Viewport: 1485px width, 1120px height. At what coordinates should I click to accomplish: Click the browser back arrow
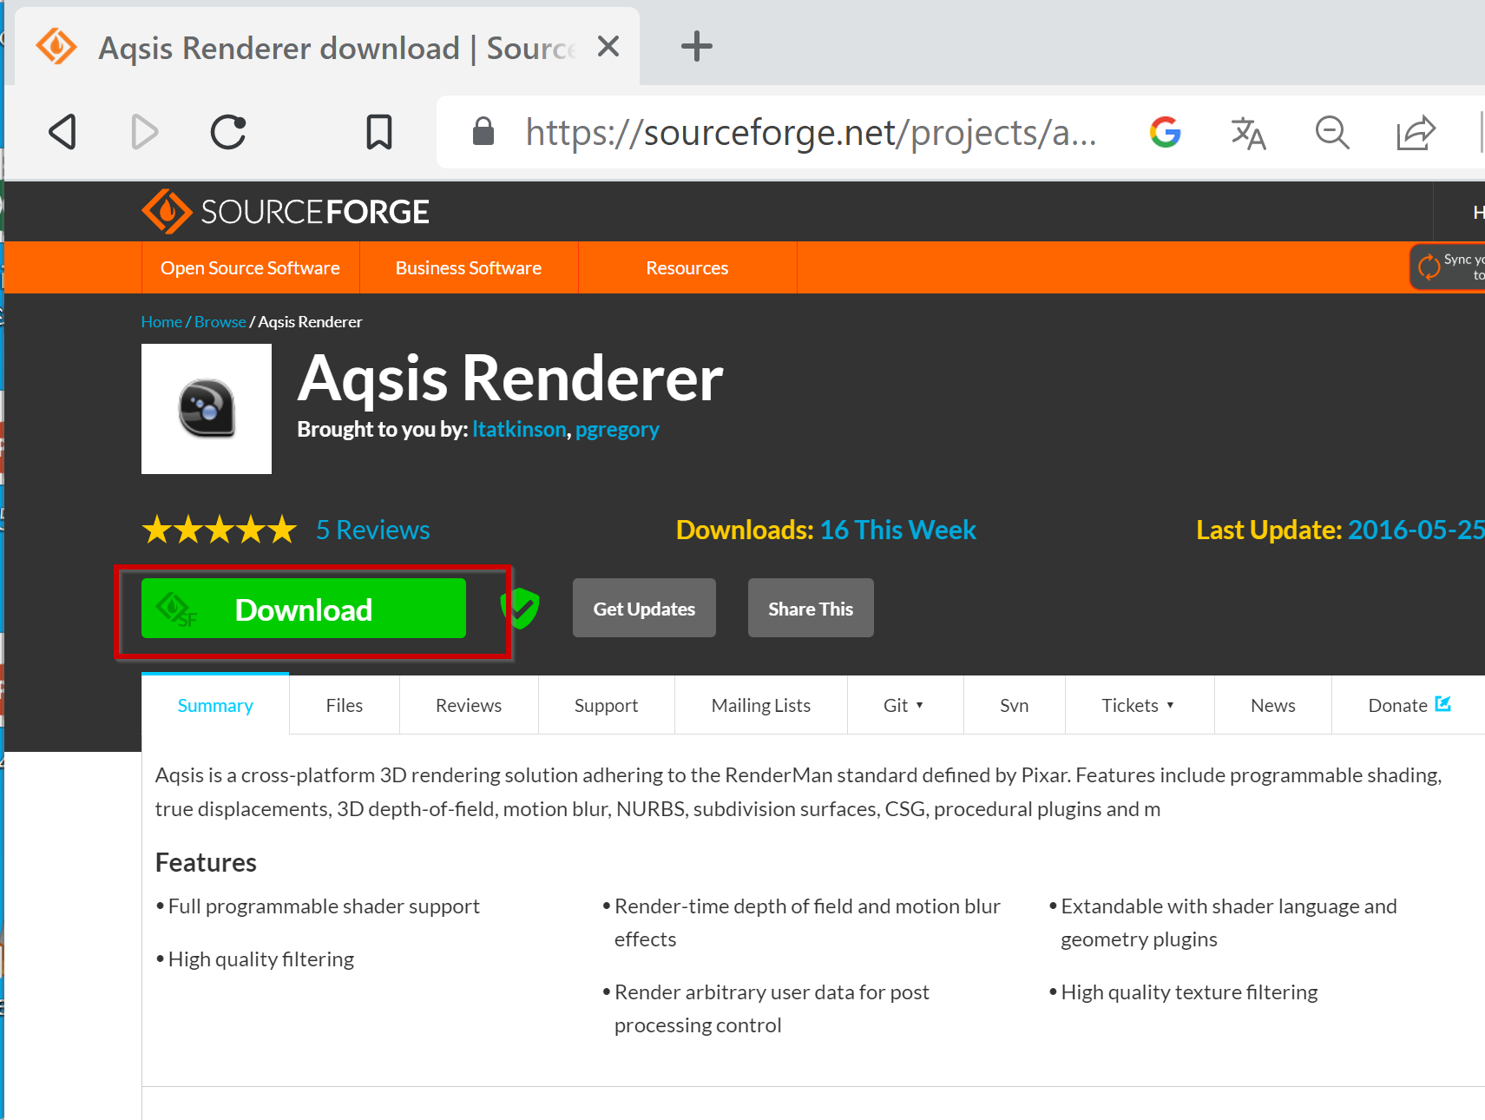click(x=62, y=132)
